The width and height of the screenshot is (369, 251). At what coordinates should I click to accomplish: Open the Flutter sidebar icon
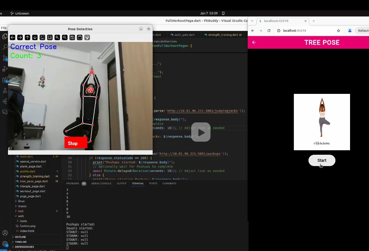tap(5, 101)
